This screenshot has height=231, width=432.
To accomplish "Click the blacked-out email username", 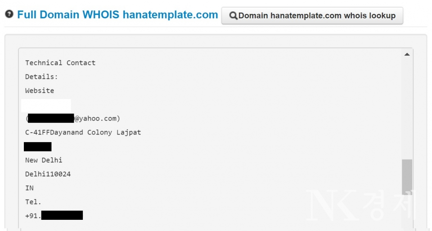I will [x=50, y=118].
